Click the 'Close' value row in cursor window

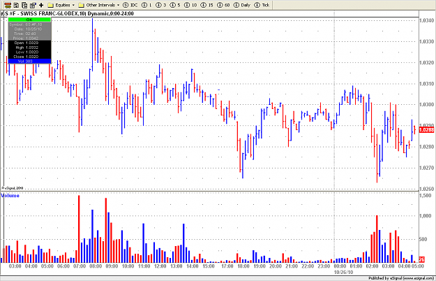click(x=29, y=57)
